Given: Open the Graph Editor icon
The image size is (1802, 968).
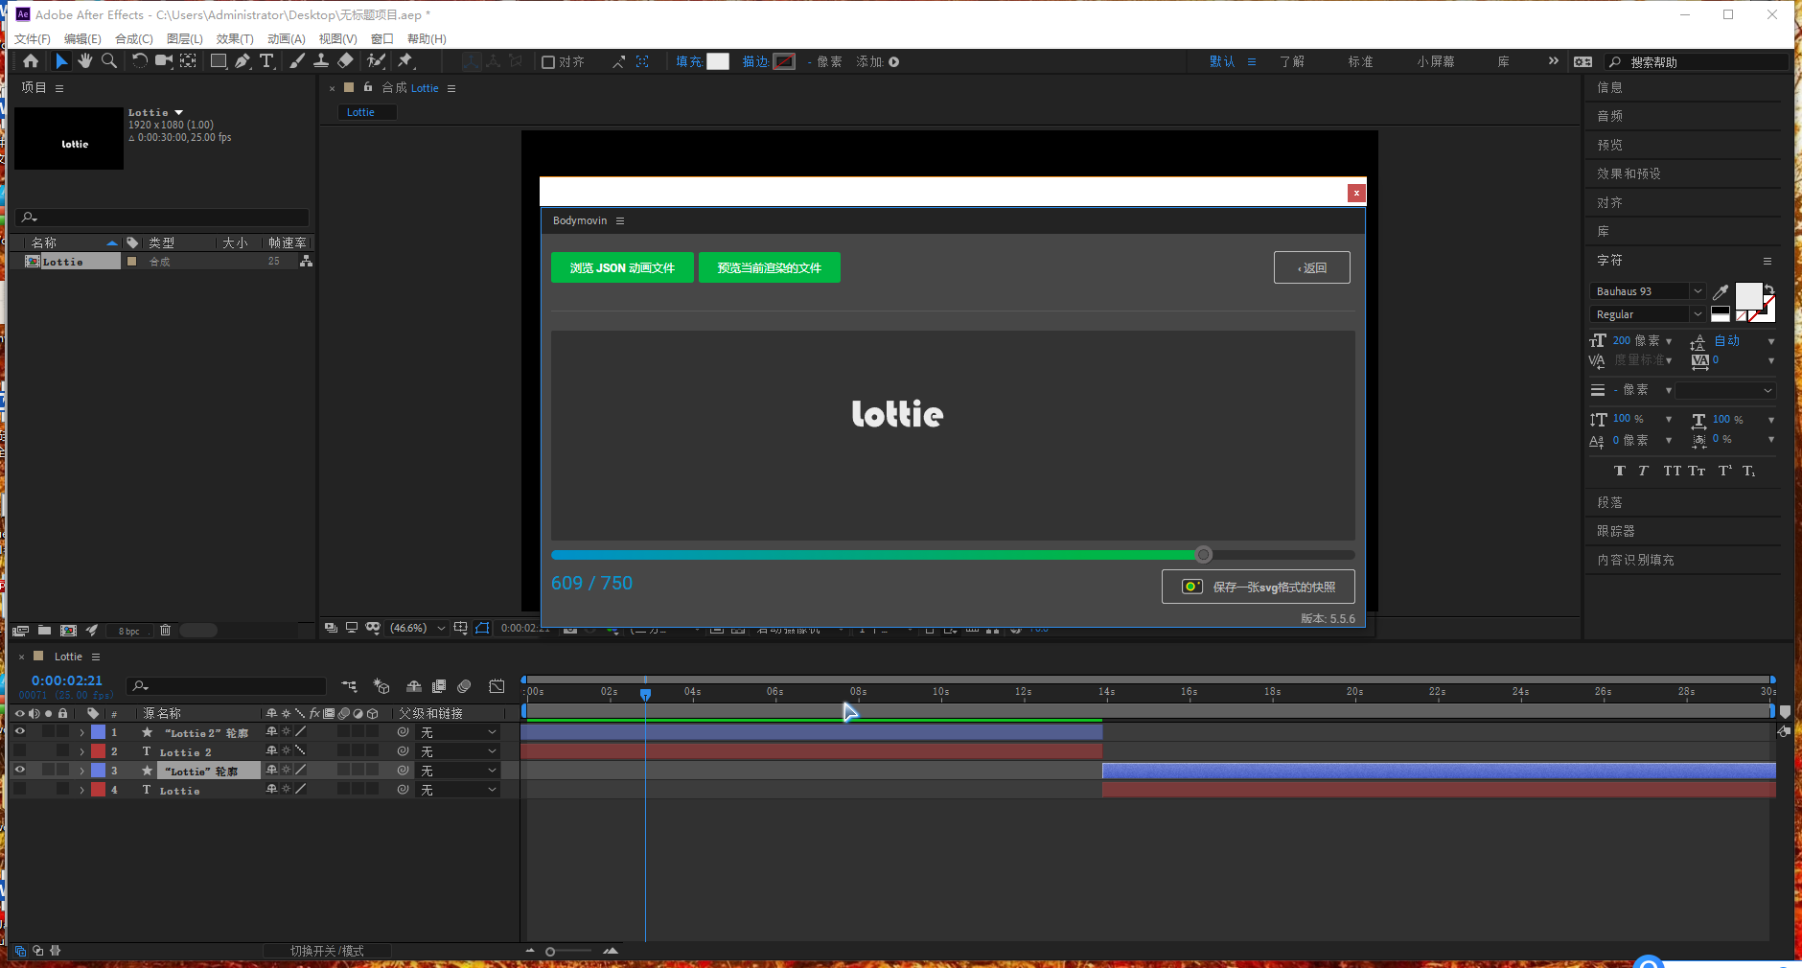Looking at the screenshot, I should 497,686.
